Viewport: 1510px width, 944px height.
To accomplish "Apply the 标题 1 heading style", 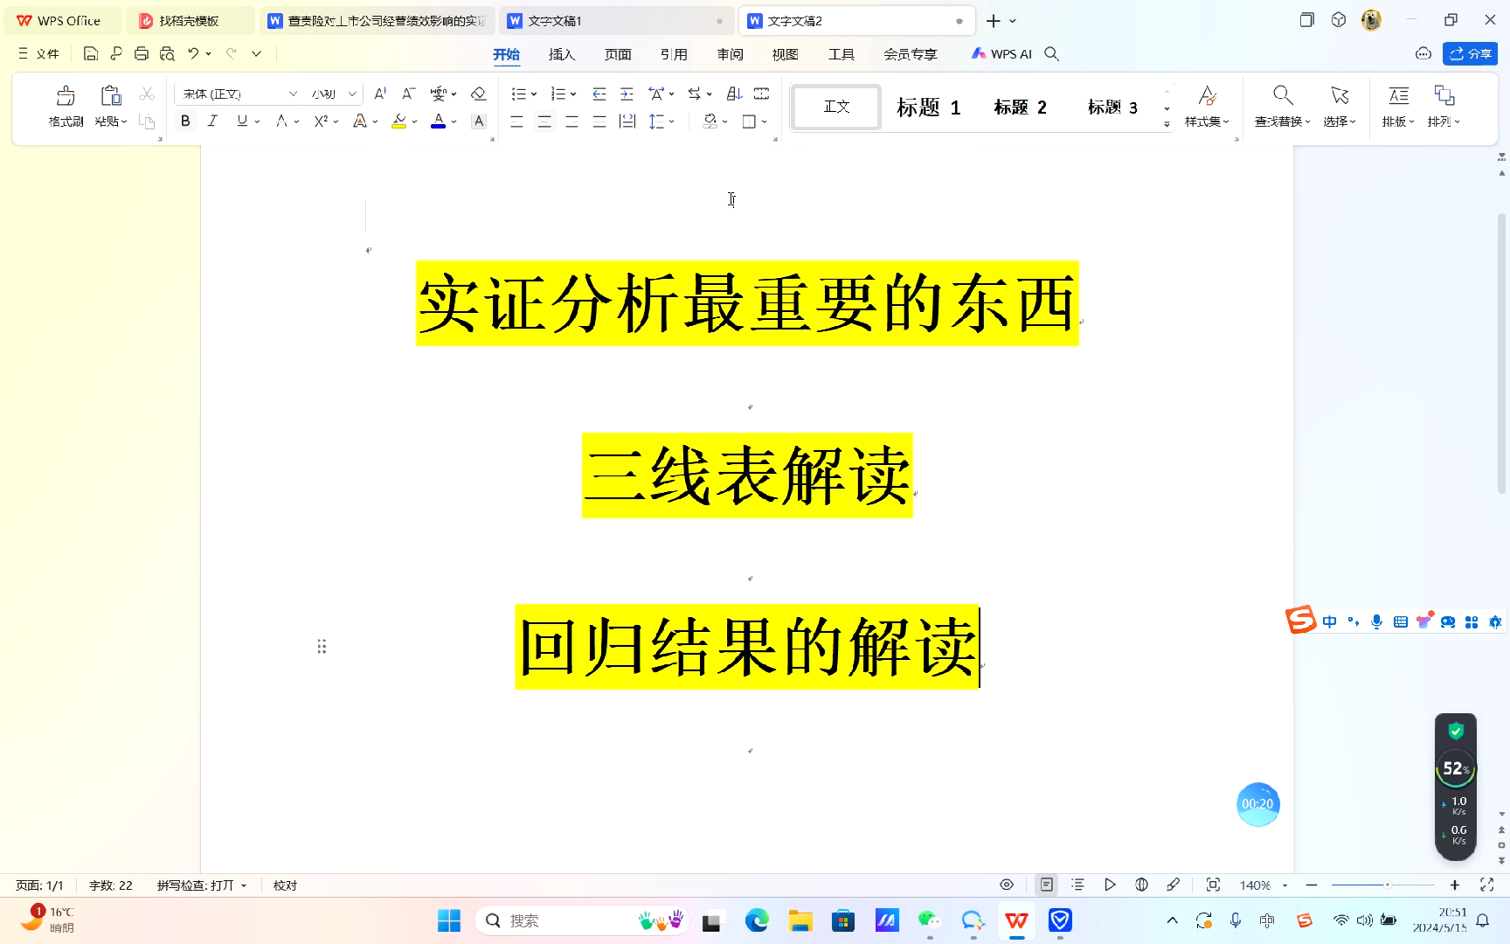I will (928, 107).
